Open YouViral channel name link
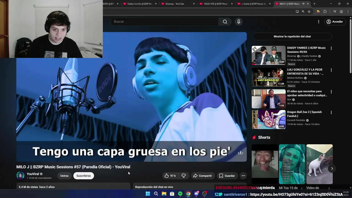This screenshot has height=198, width=352. [x=33, y=174]
